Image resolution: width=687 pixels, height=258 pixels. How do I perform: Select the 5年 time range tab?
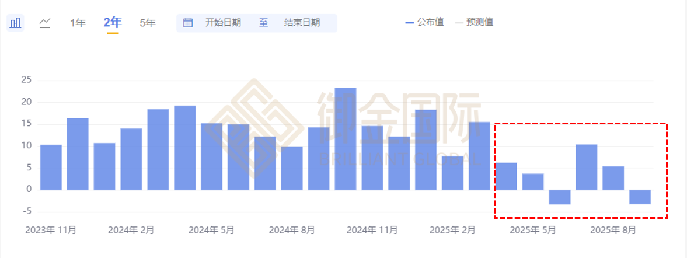pyautogui.click(x=148, y=23)
